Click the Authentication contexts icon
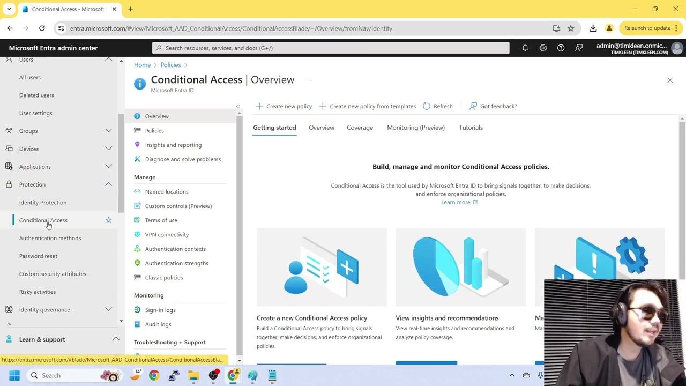Image resolution: width=686 pixels, height=386 pixels. pyautogui.click(x=137, y=249)
